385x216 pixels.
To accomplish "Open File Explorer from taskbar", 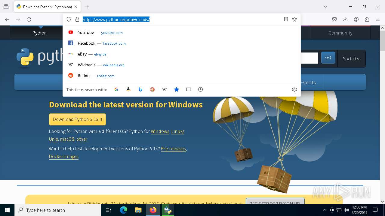I will 138,210.
